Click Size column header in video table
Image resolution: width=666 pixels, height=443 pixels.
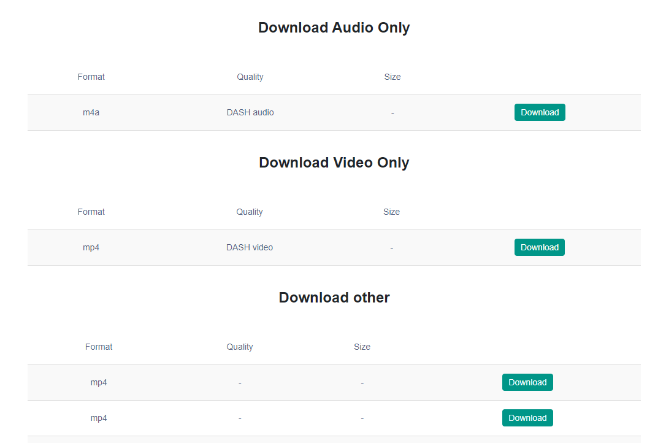pos(391,212)
